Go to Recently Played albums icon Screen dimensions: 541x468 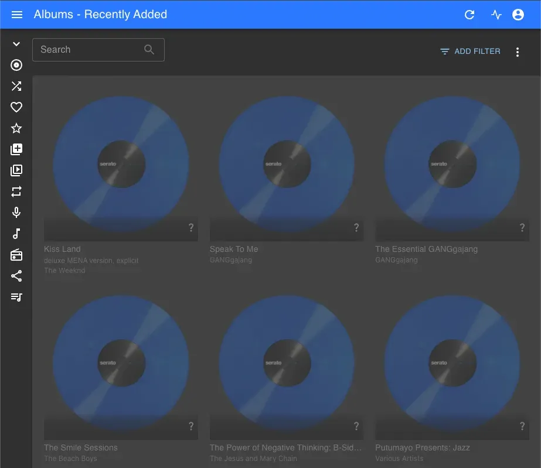(16, 170)
